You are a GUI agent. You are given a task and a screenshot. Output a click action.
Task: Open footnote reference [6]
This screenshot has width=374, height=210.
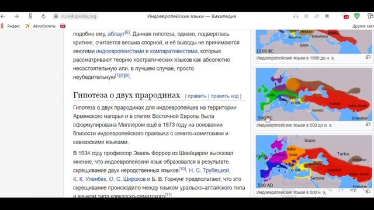[127, 33]
